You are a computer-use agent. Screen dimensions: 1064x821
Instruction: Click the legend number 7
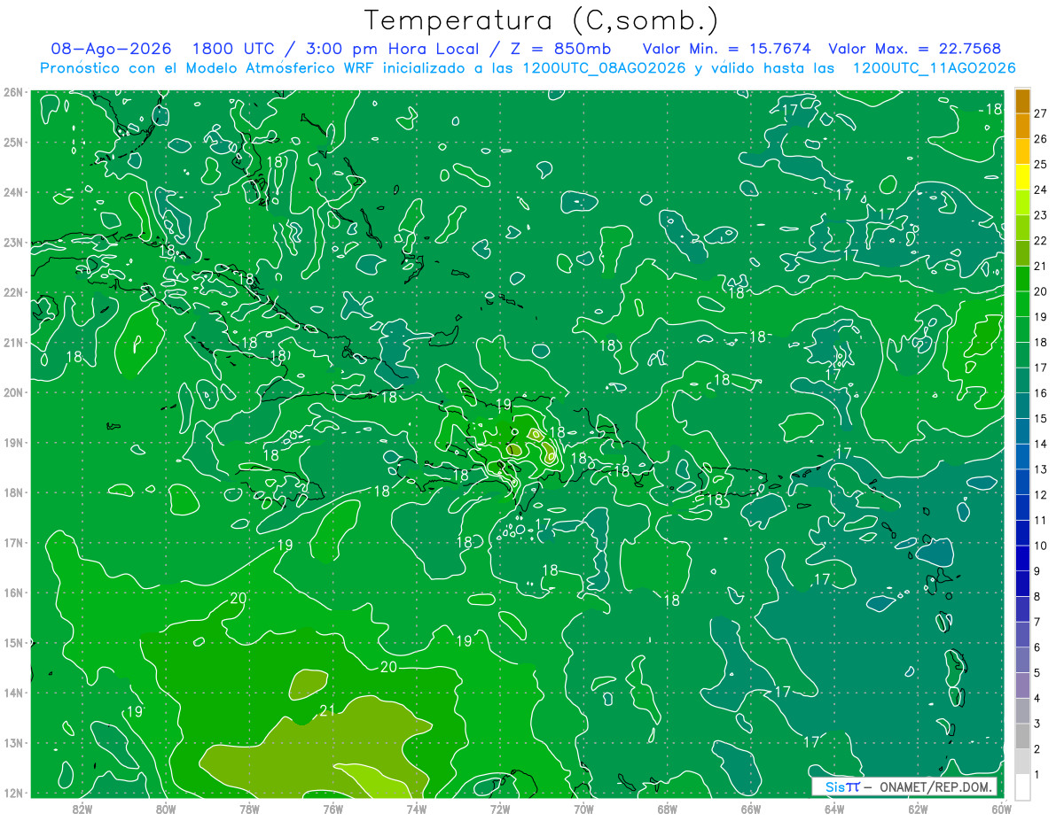1037,622
